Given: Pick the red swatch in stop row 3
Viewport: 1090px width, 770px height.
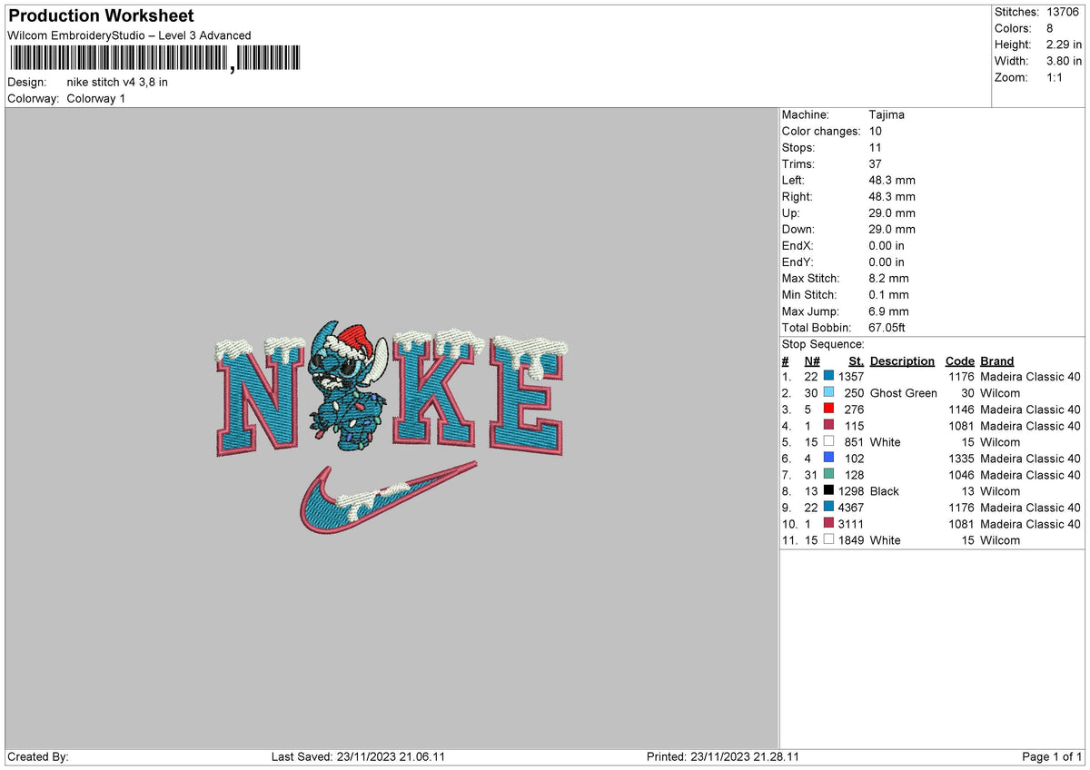Looking at the screenshot, I should click(828, 410).
